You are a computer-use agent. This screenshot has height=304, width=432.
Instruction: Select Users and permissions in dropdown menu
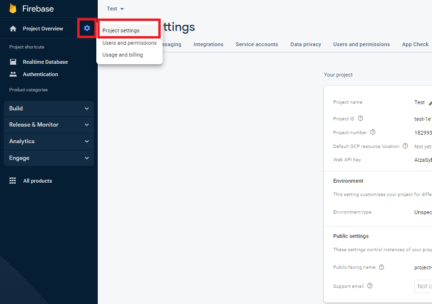(x=129, y=43)
